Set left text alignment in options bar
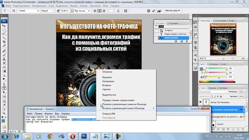The height and width of the screenshot is (140, 249). [x=95, y=11]
